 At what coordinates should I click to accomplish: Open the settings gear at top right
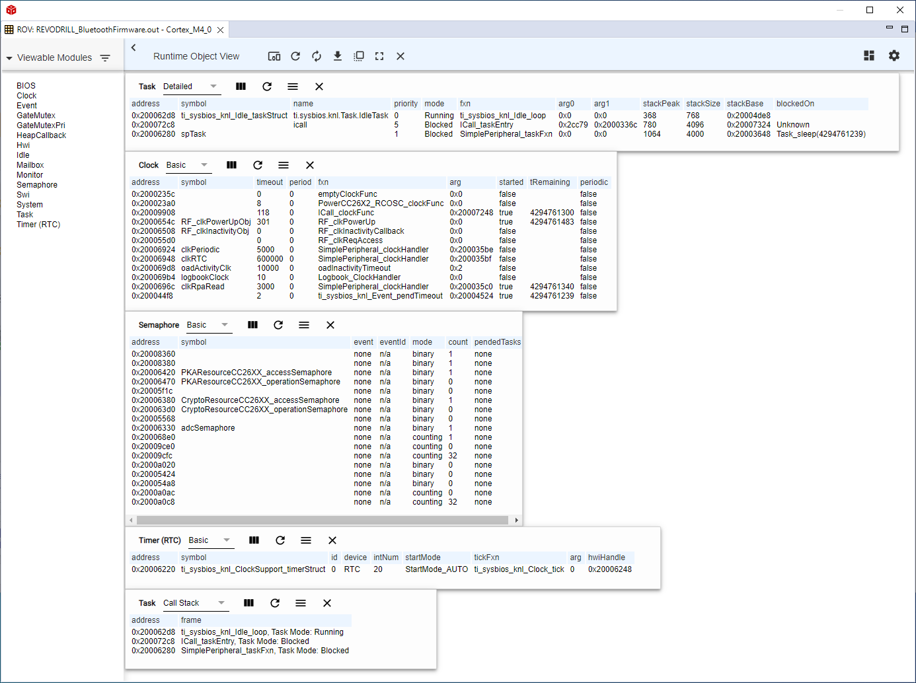tap(894, 56)
